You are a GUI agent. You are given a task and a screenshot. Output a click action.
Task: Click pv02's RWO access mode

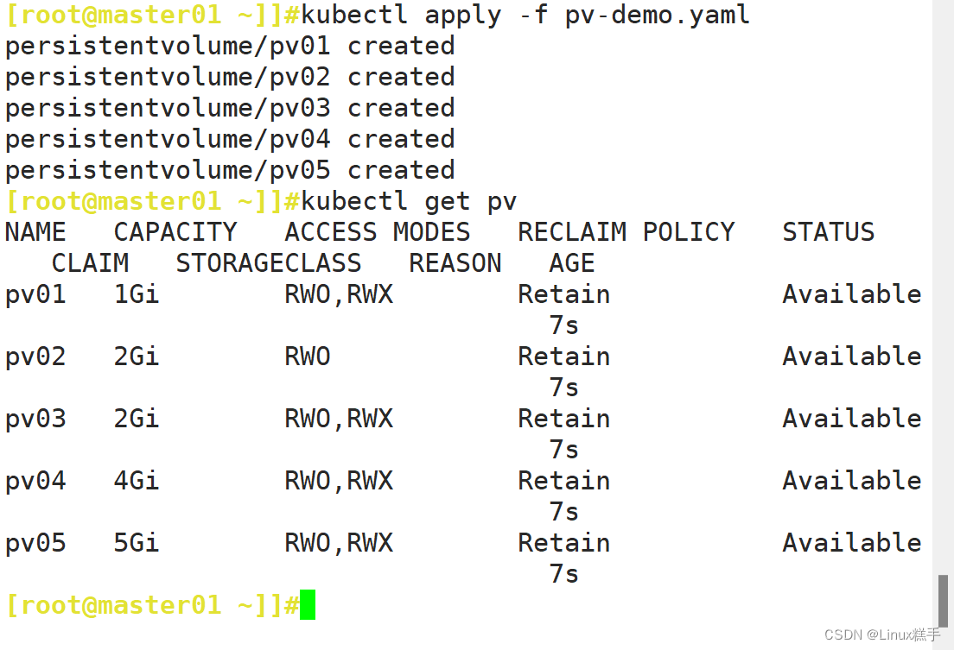click(x=308, y=357)
